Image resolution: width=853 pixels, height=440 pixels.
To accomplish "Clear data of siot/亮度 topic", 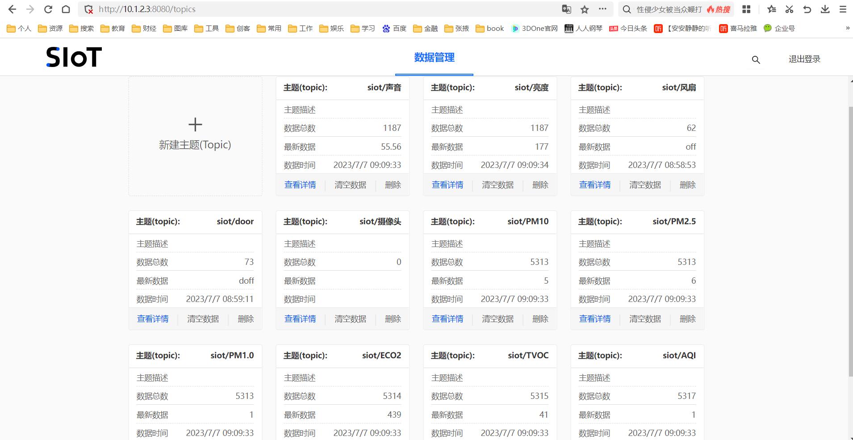I will pos(498,185).
